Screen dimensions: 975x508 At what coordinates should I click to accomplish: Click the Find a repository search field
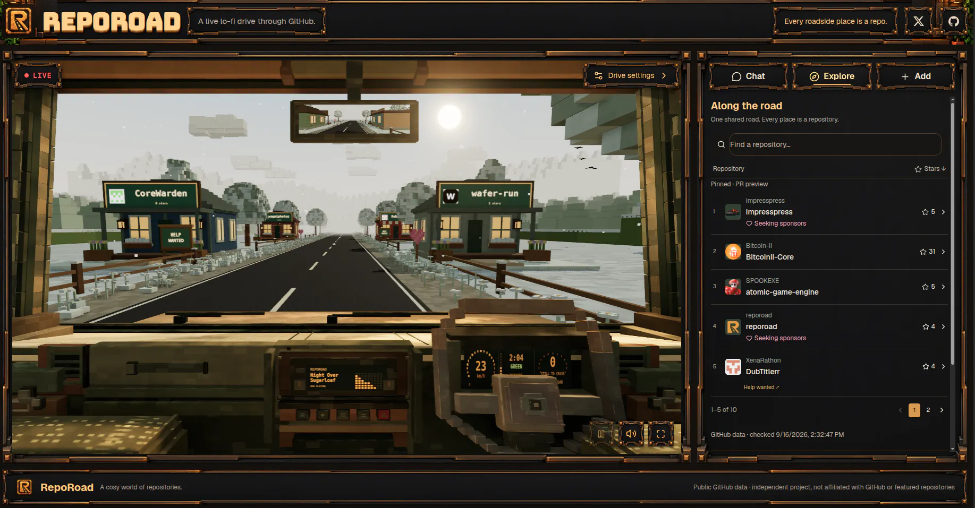(835, 144)
